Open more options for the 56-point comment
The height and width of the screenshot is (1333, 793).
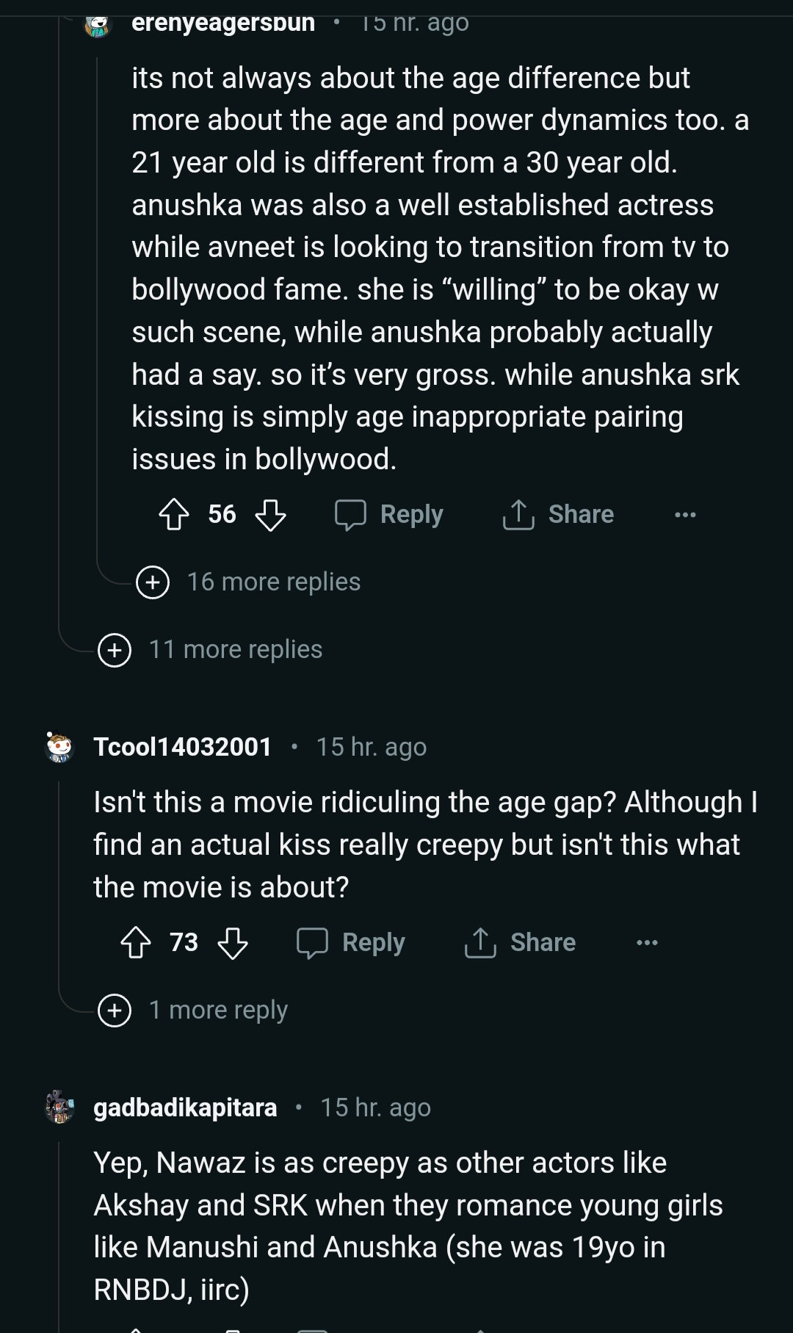685,515
